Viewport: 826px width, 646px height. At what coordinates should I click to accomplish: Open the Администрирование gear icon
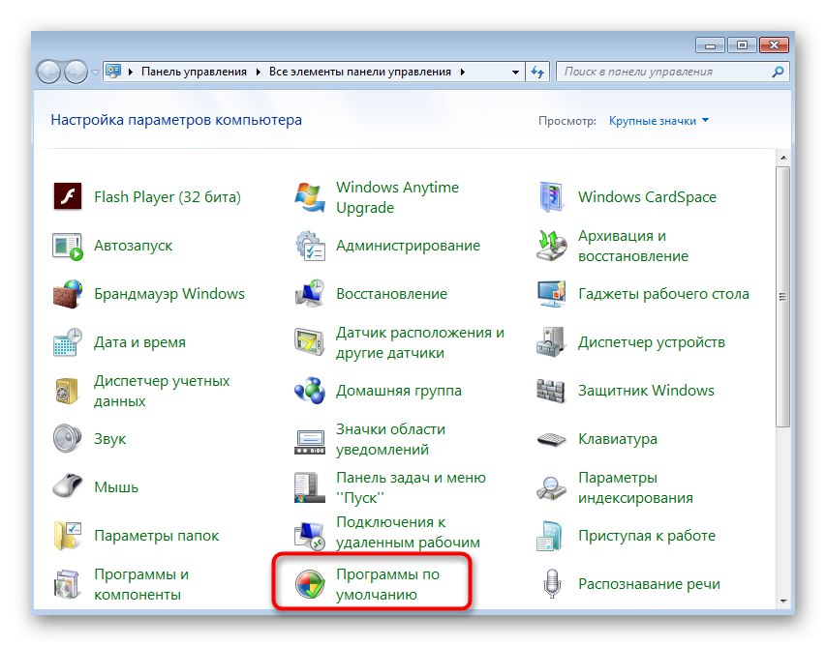point(310,246)
